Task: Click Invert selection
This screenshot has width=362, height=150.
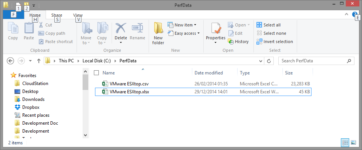Action: click(275, 42)
